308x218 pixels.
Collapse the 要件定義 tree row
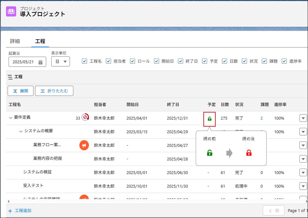click(10, 118)
